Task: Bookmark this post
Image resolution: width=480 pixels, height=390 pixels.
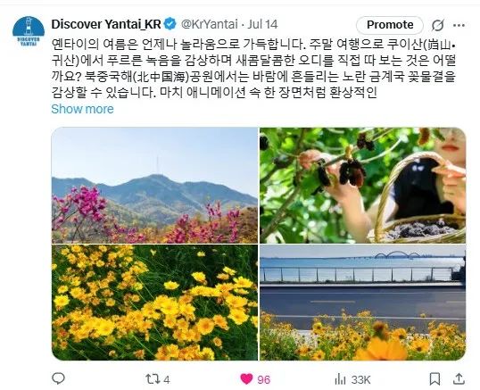Action: (x=434, y=379)
